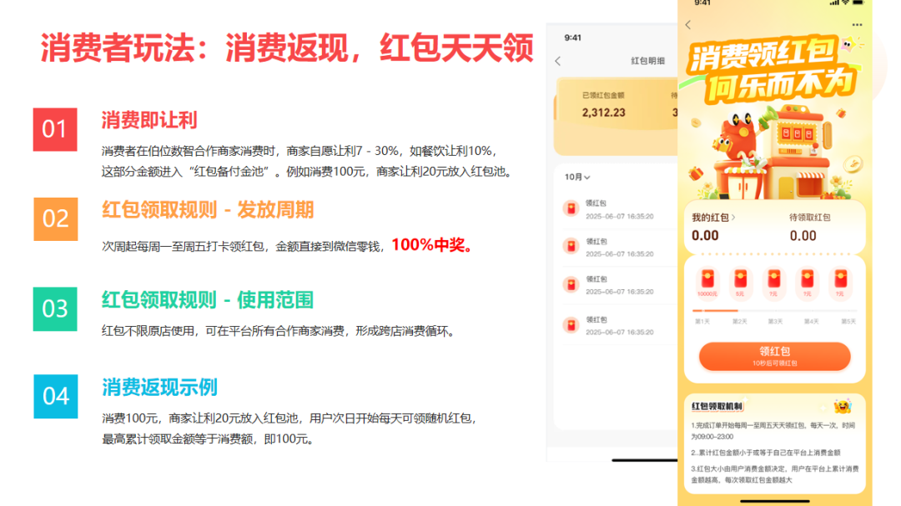Click the 待领取红包 0.00 amount

(803, 235)
